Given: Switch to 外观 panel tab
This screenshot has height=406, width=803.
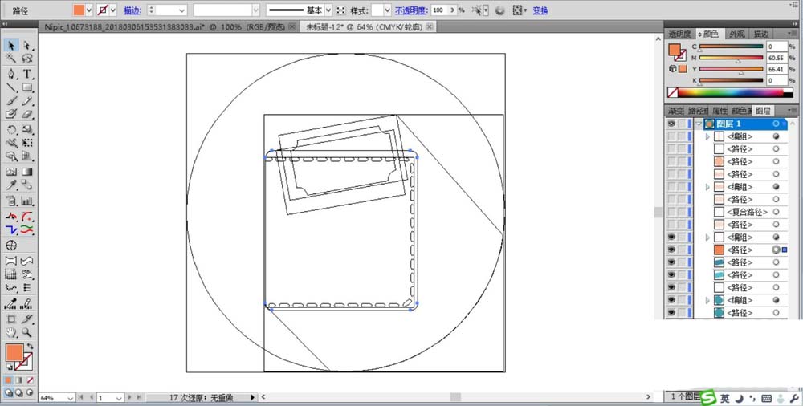Looking at the screenshot, I should [736, 34].
